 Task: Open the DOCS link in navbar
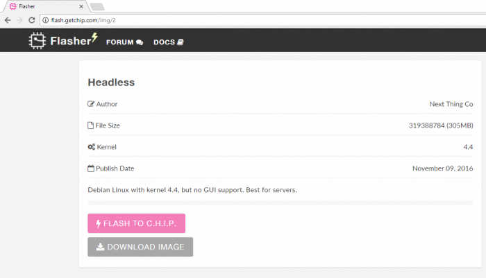pos(169,42)
